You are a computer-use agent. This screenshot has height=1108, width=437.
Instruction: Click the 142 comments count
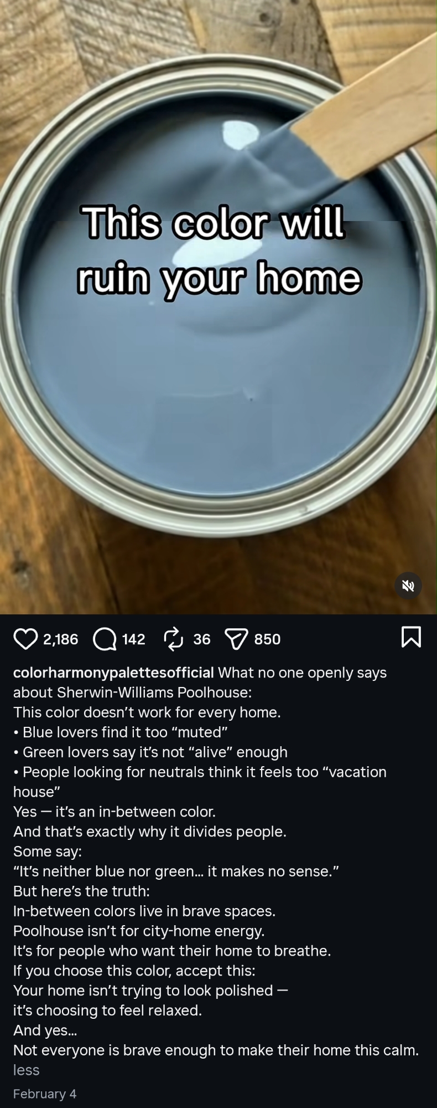(x=133, y=639)
